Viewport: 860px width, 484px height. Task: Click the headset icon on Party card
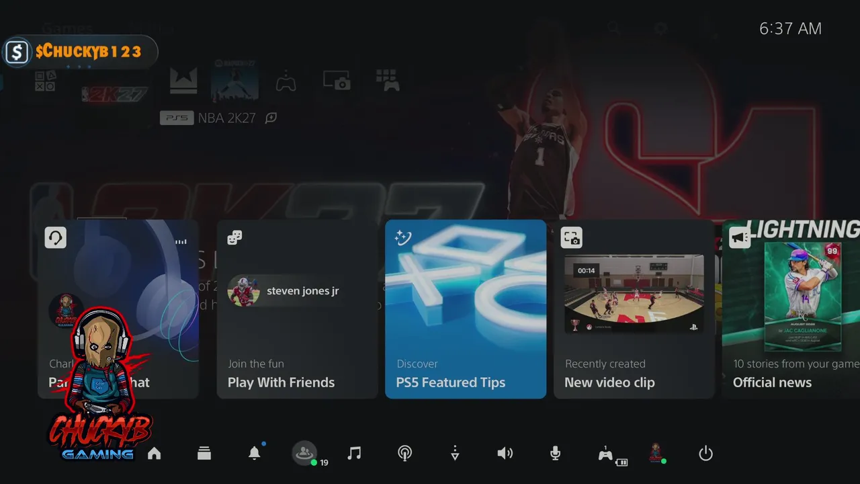coord(56,237)
